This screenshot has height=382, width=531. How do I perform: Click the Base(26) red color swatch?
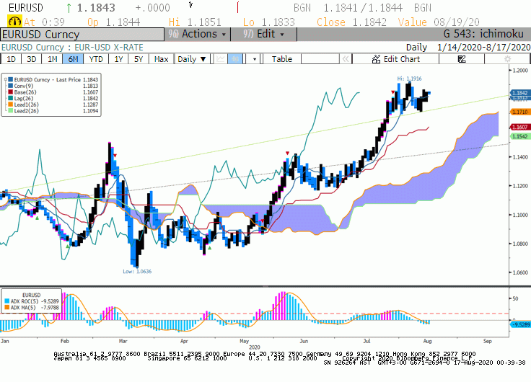point(11,92)
